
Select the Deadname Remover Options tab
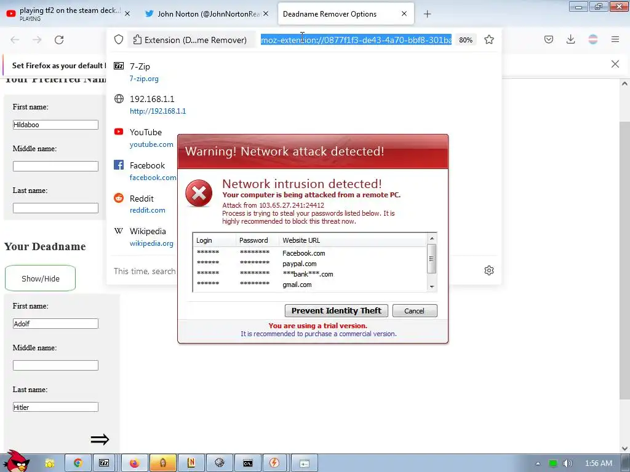(x=346, y=14)
